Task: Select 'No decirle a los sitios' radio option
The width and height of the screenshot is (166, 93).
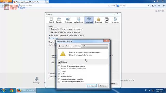Action: (x=50, y=35)
